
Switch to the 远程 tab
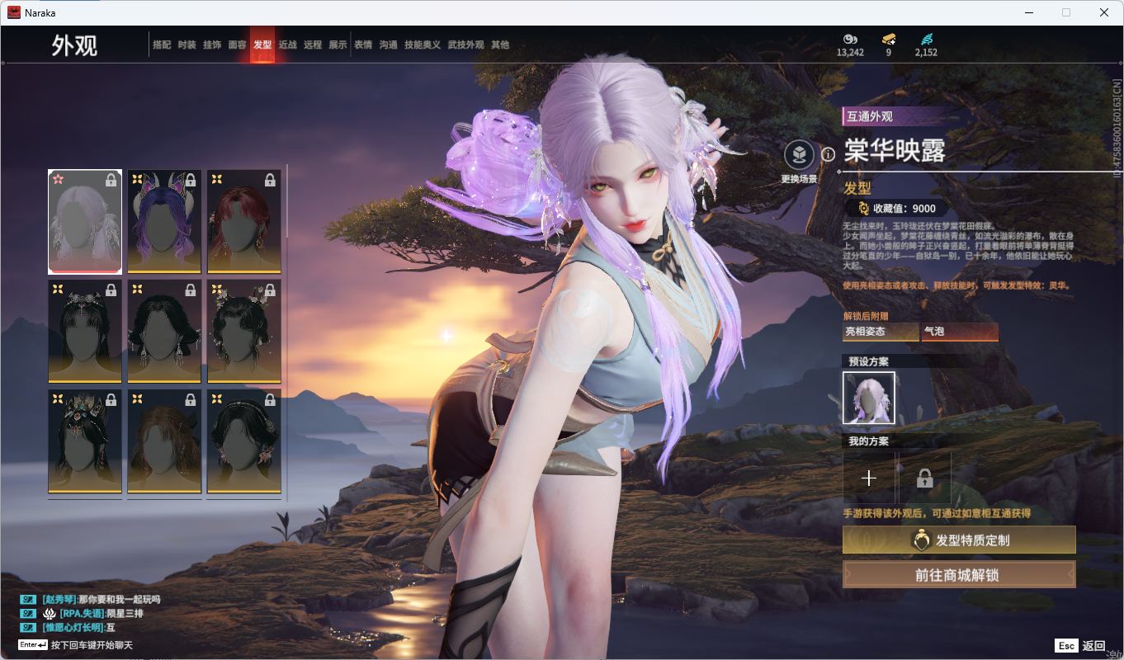click(313, 45)
